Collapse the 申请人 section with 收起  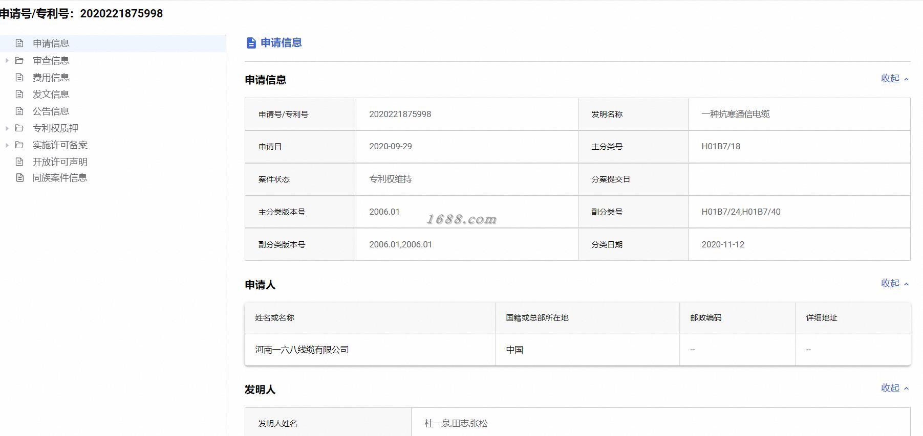point(895,283)
